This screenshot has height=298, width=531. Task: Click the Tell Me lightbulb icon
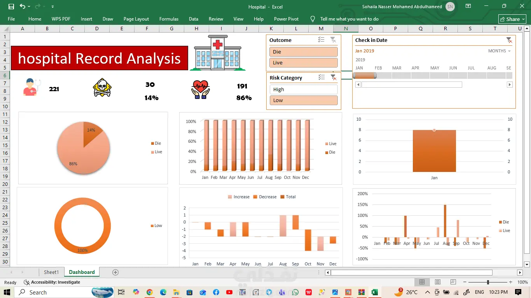pos(313,19)
